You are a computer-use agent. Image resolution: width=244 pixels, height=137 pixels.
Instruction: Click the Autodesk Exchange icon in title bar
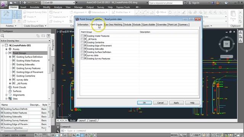(213, 3)
